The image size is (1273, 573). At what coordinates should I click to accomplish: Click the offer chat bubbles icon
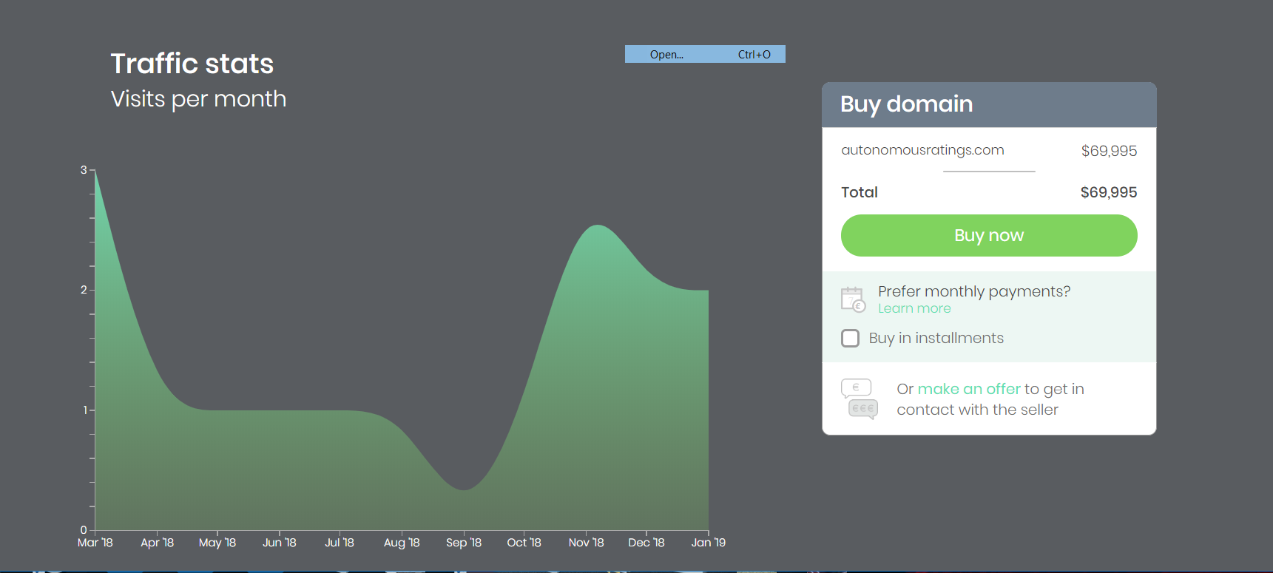click(860, 399)
